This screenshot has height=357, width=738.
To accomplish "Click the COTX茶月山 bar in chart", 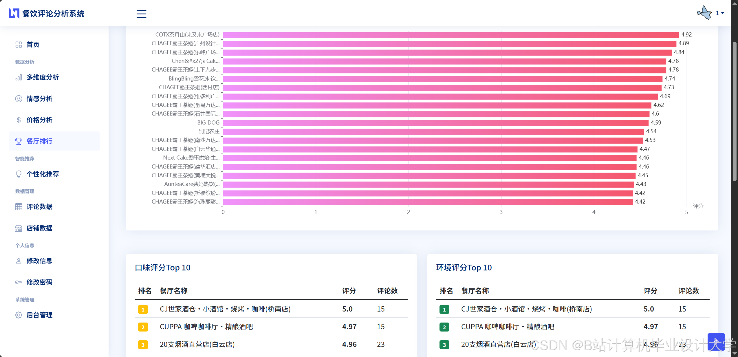I will pos(451,35).
